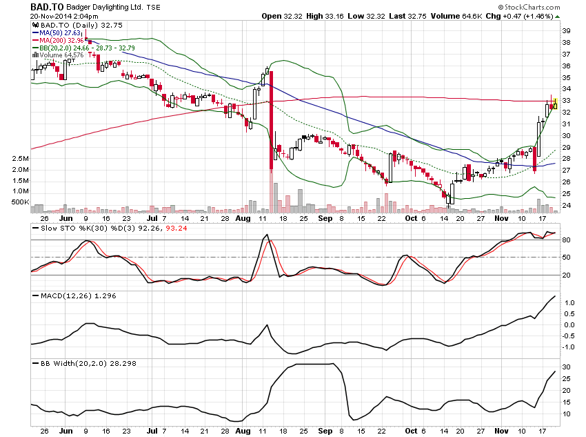Click the Low 32.32 value in the header

pyautogui.click(x=366, y=16)
